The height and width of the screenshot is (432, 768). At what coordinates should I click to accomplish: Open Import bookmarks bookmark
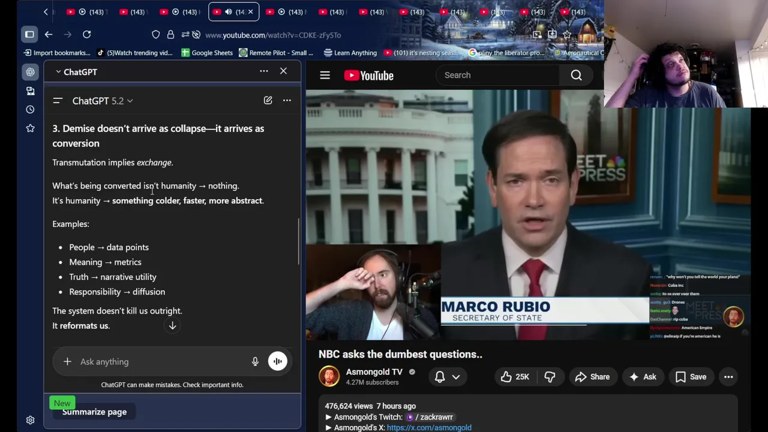coord(57,53)
